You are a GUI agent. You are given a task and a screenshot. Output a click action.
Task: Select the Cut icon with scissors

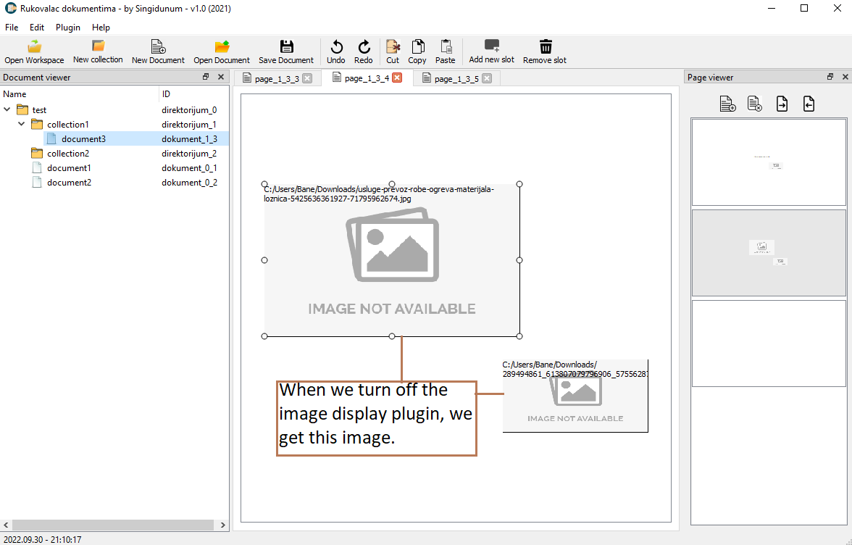[x=393, y=46]
